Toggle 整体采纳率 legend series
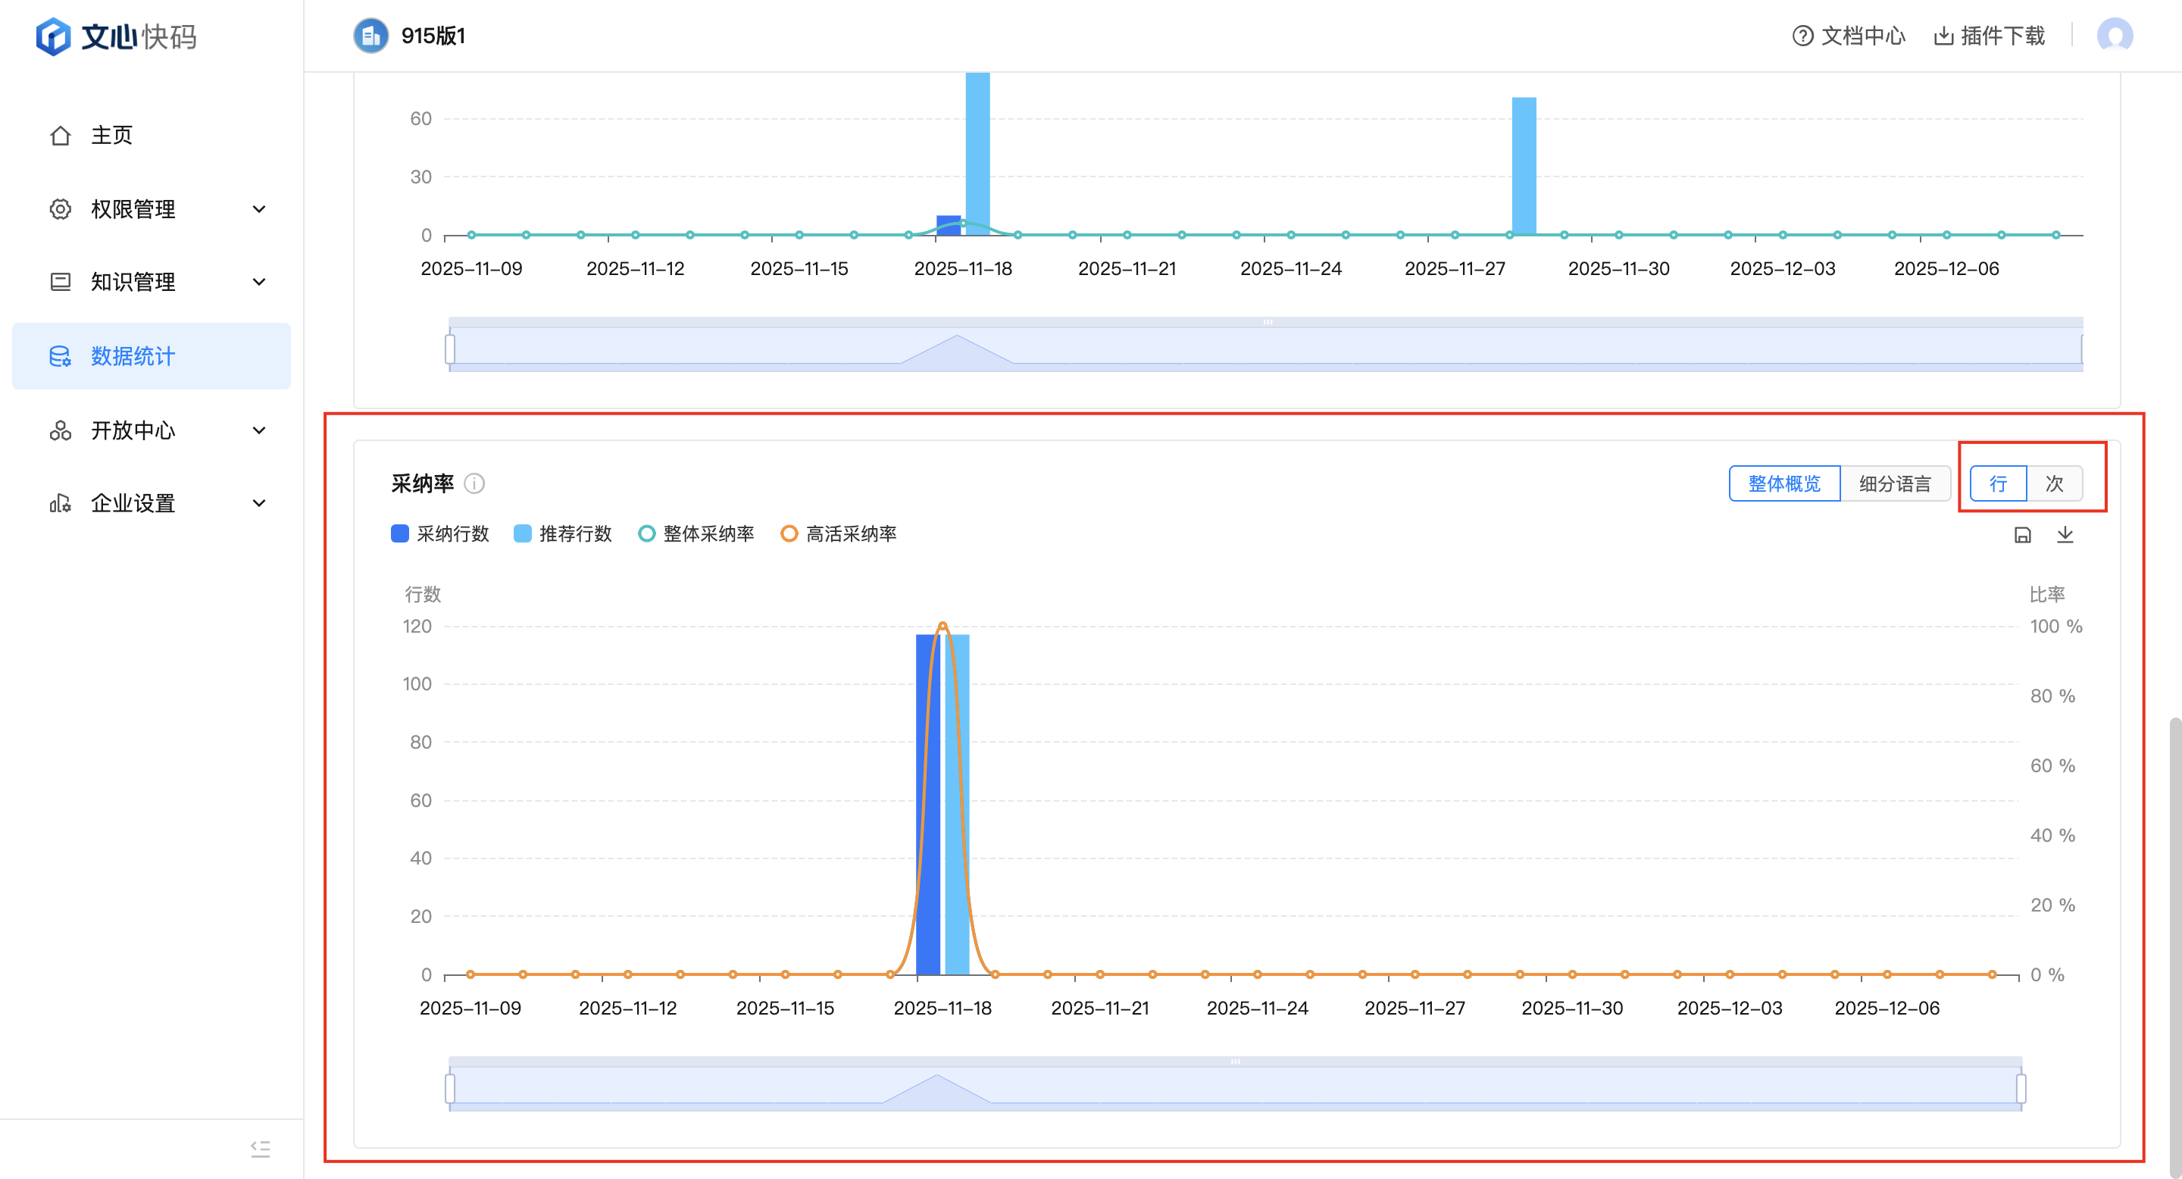 pos(696,533)
